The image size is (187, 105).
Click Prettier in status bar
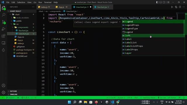(172, 98)
